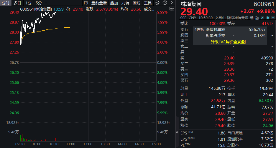
Task: Click 升级LV2解锁全景盘口 upgrade link
Action: [229, 42]
